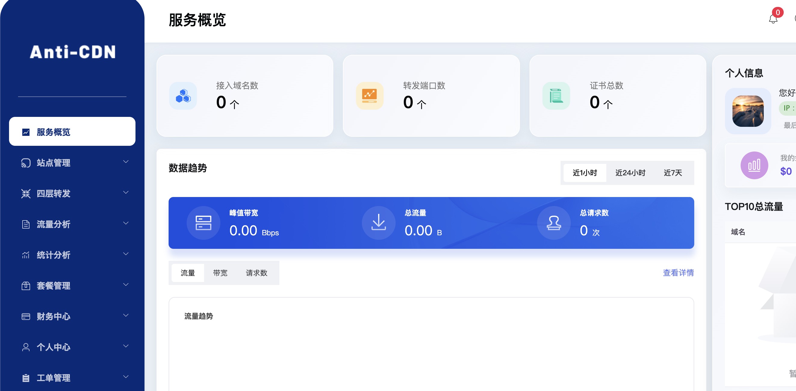Screen dimensions: 796x391
Task: Switch chart to the 带宽 tab
Action: (x=220, y=273)
